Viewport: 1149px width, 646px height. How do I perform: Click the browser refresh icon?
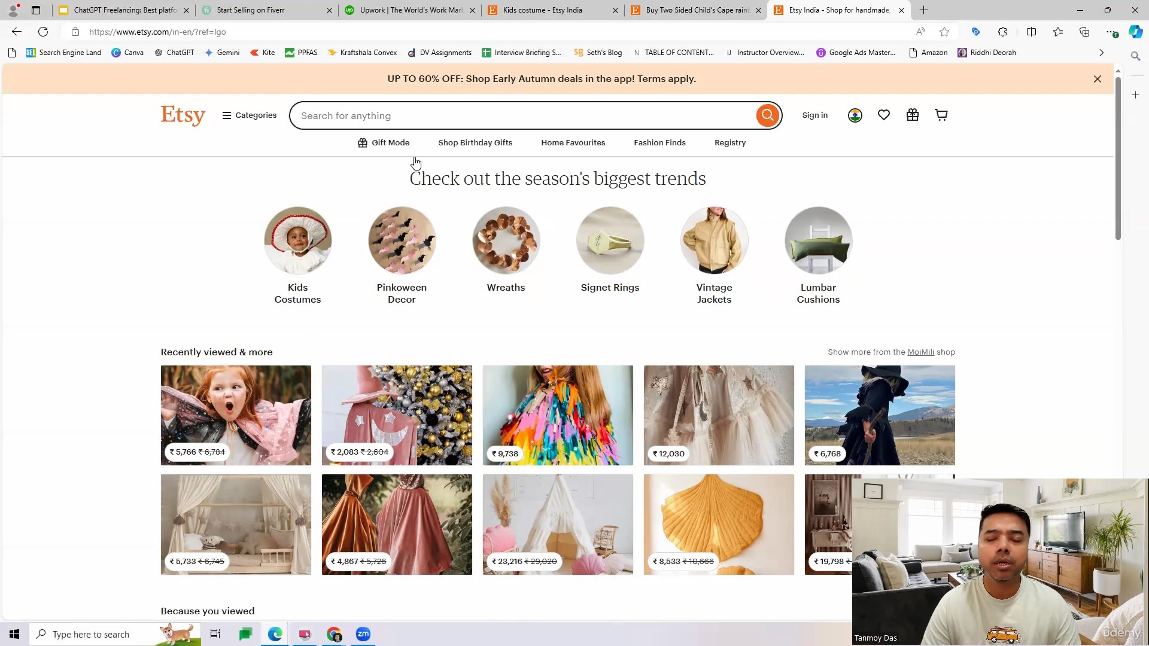point(43,32)
